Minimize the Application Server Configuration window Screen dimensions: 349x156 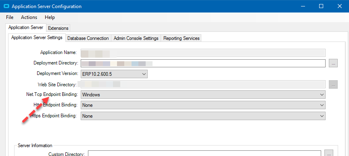click(x=303, y=6)
